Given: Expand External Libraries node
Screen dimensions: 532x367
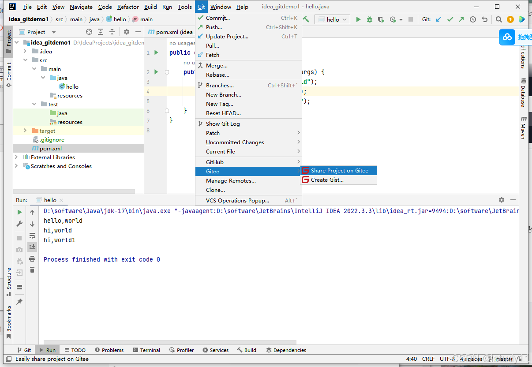Looking at the screenshot, I should pyautogui.click(x=17, y=157).
